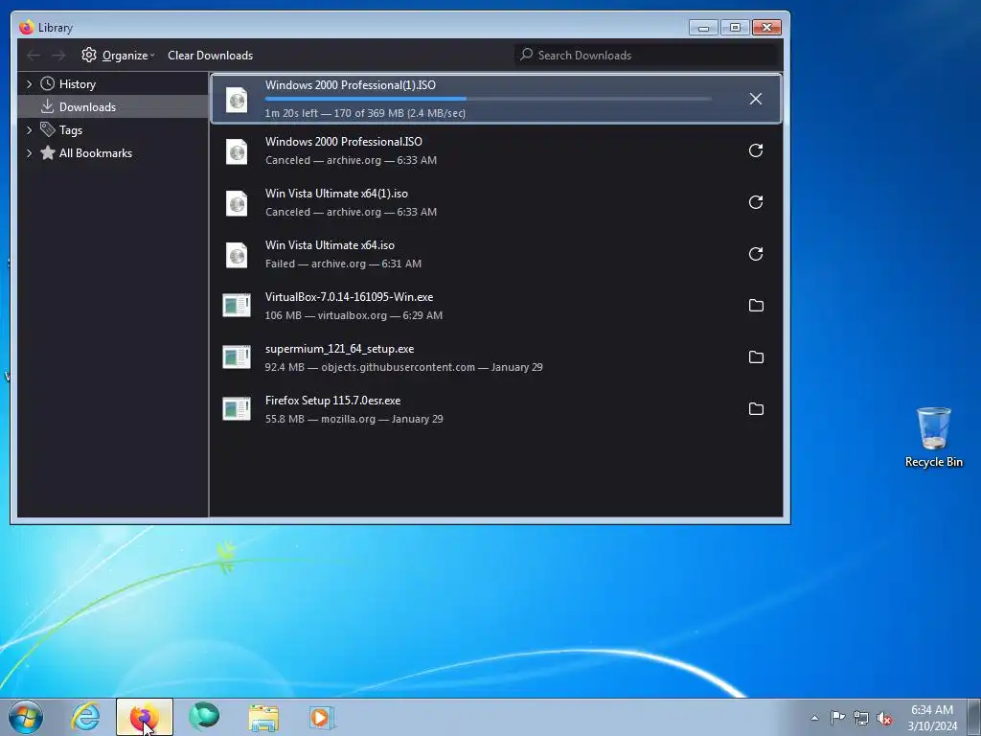The image size is (981, 736).
Task: Click the Action Center flag icon
Action: (x=837, y=718)
